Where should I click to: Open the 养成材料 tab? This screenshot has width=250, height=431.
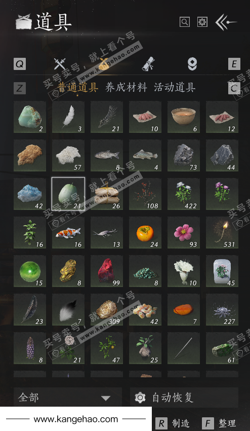[x=126, y=87]
